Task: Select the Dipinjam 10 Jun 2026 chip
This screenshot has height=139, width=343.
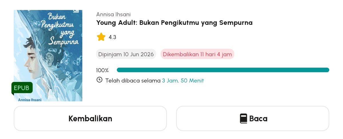Action: tap(126, 54)
